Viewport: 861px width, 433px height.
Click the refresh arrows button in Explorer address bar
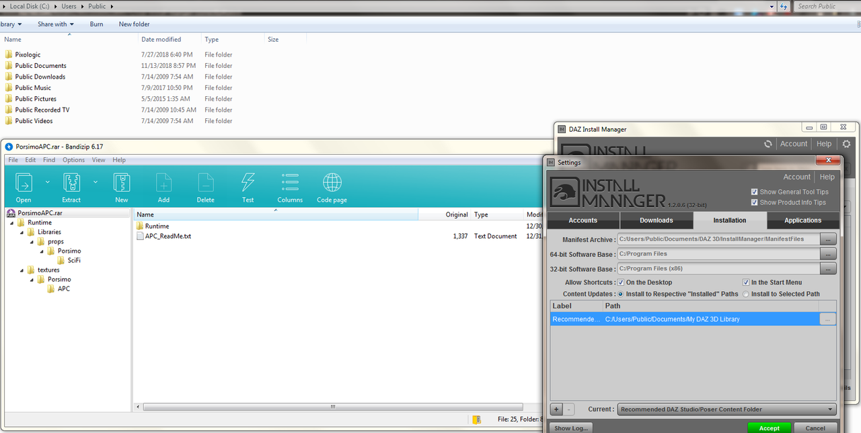[x=784, y=6]
